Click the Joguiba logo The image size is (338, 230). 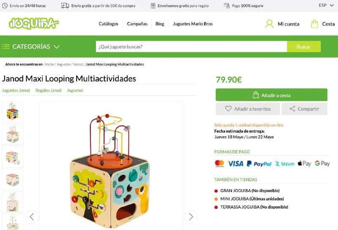point(34,23)
